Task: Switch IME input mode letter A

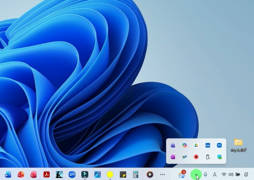Action: pyautogui.click(x=215, y=175)
